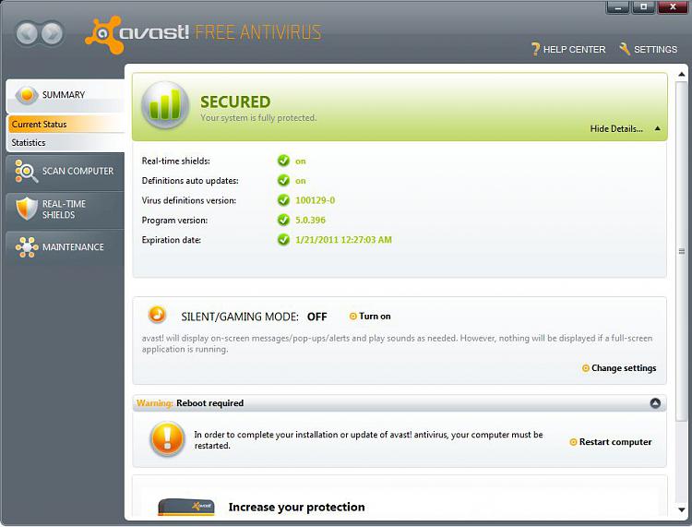
Task: Collapse the Reboot required warning panel
Action: [x=655, y=403]
